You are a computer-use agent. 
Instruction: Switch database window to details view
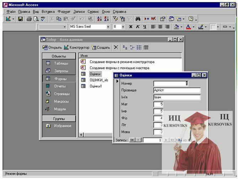click(146, 47)
